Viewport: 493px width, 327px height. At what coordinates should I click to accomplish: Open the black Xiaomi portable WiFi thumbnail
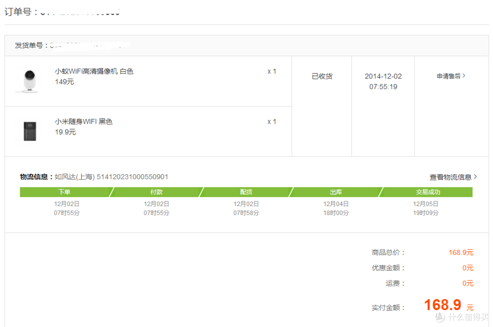[30, 131]
